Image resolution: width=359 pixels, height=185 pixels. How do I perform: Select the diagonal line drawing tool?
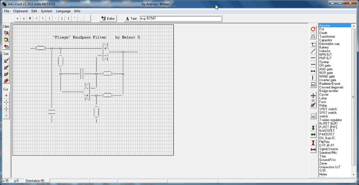(313, 51)
